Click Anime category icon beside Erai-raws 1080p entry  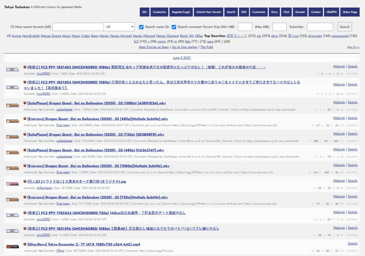tap(12, 168)
